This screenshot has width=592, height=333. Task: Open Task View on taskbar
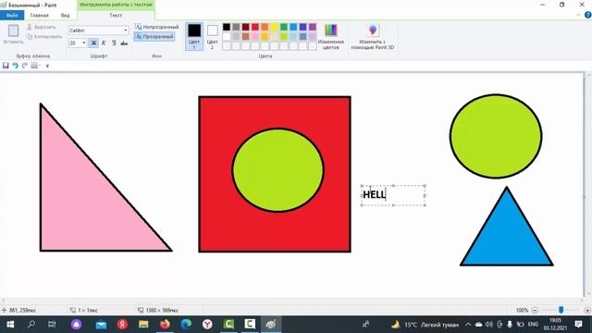click(x=52, y=325)
